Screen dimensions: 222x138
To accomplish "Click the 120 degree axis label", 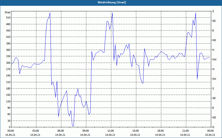I will pyautogui.click(x=8, y=101).
